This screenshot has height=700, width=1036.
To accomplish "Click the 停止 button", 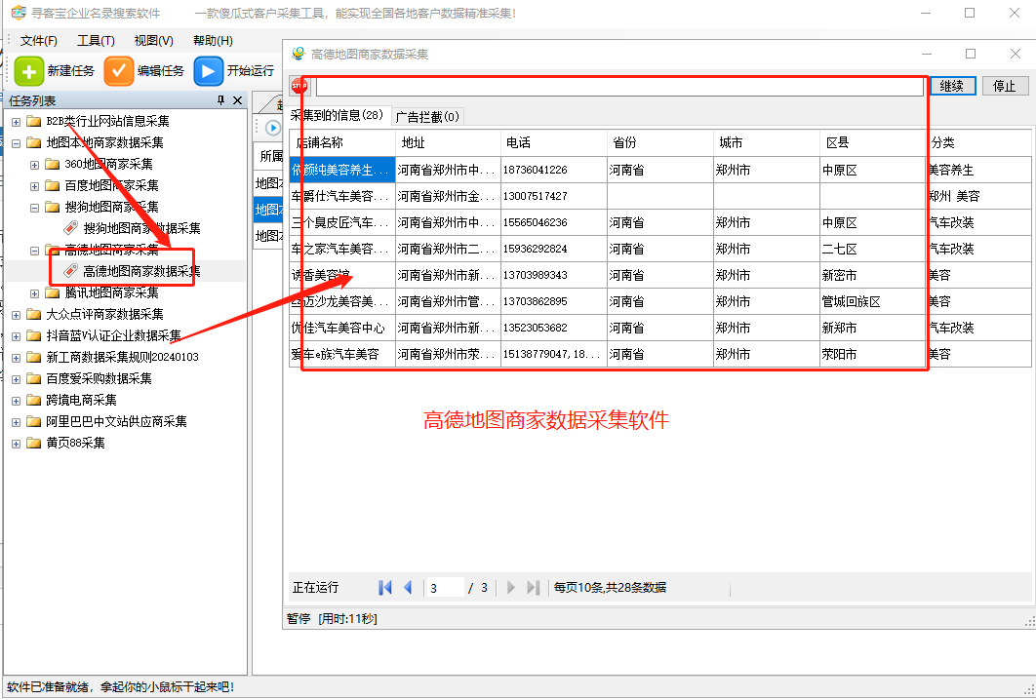I will [x=1004, y=86].
